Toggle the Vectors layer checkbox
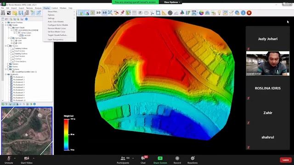Viewport: 294px width, 165px height. pos(8,46)
